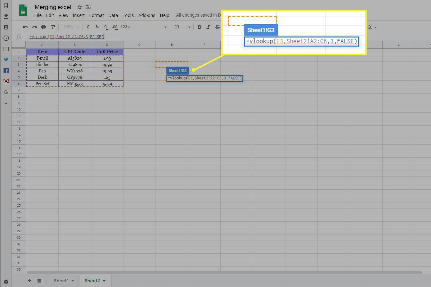Screen dimensions: 431x287
Task: Open the Twitter sidebar shortcut
Action: pos(6,60)
